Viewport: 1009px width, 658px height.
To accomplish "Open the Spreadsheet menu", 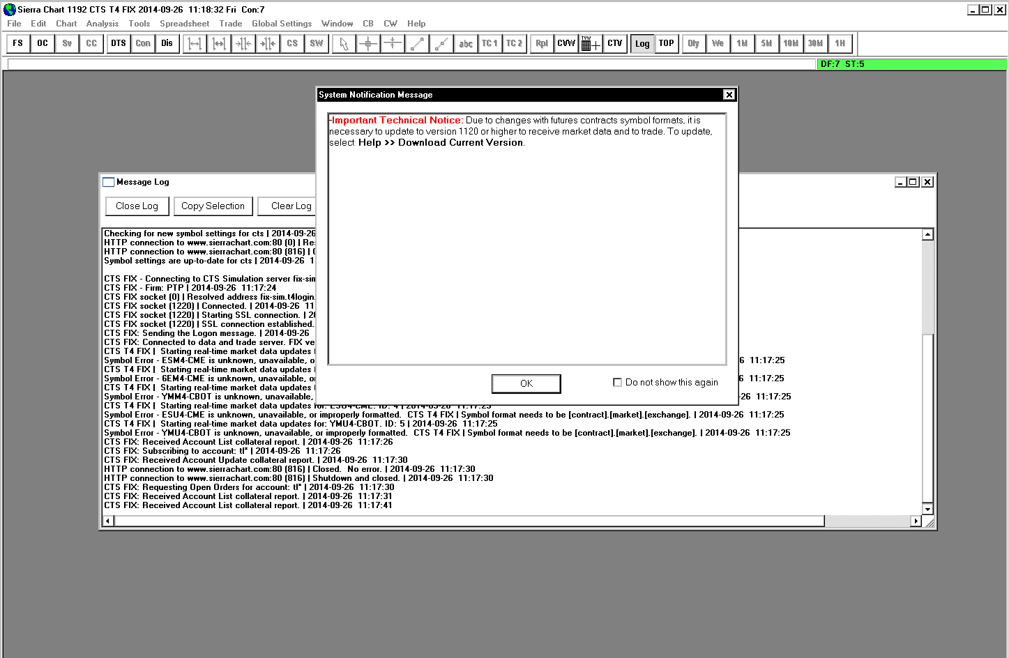I will pos(185,24).
